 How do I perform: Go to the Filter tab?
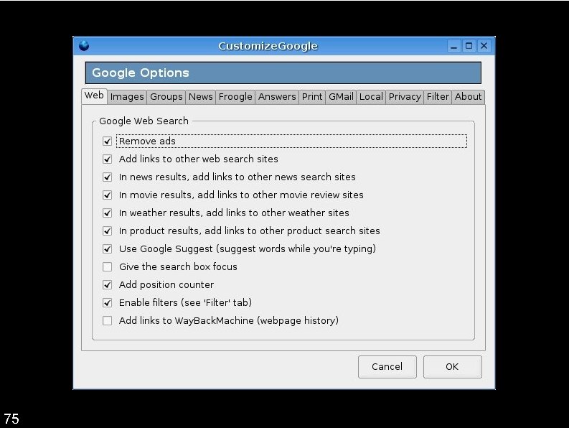438,97
